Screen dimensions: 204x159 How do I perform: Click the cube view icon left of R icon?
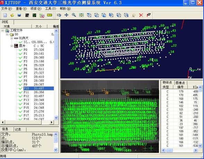[126, 15]
